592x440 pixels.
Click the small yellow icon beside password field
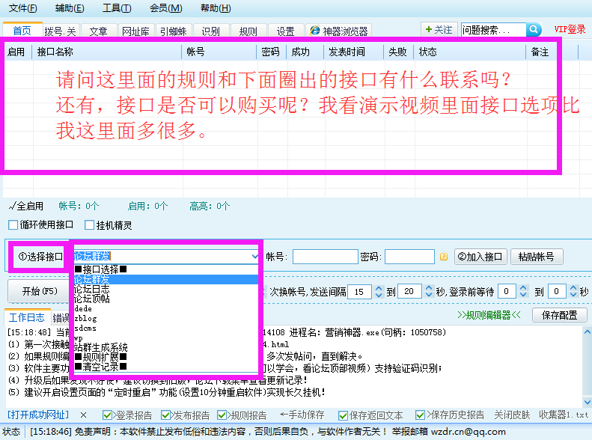pos(443,257)
